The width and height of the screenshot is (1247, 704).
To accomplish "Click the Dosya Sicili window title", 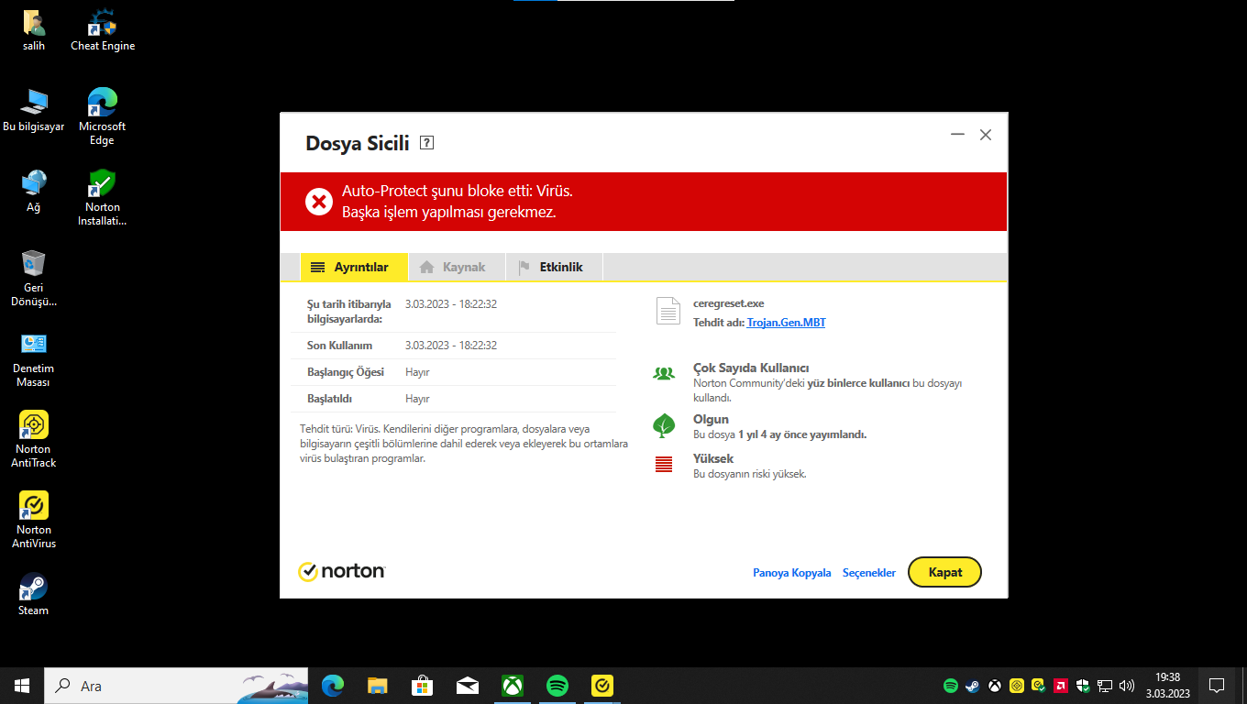I will pos(358,143).
